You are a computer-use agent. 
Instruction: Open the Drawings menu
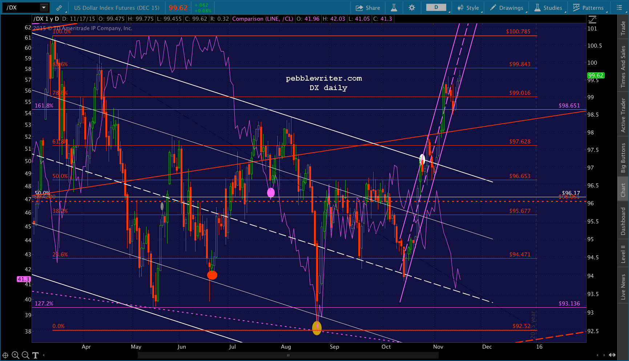coord(507,8)
